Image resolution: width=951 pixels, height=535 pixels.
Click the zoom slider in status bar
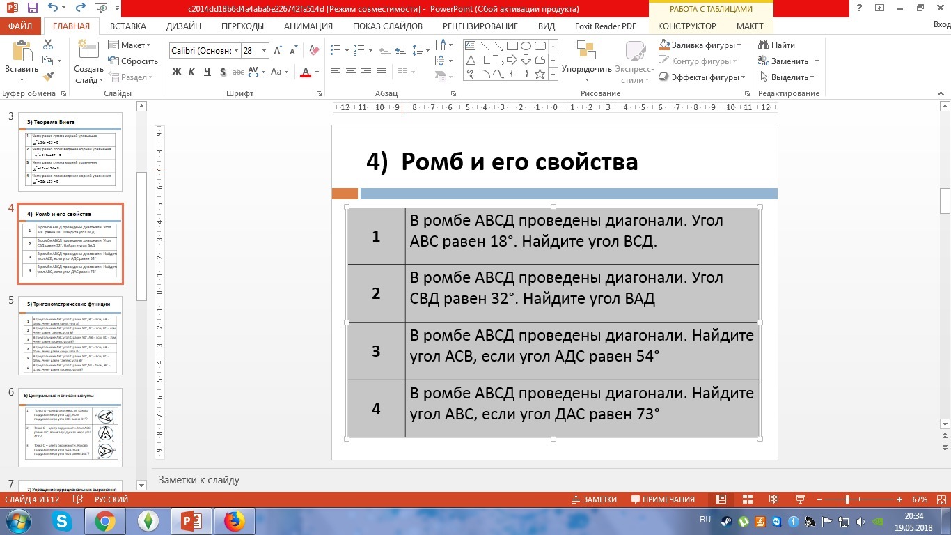point(847,499)
